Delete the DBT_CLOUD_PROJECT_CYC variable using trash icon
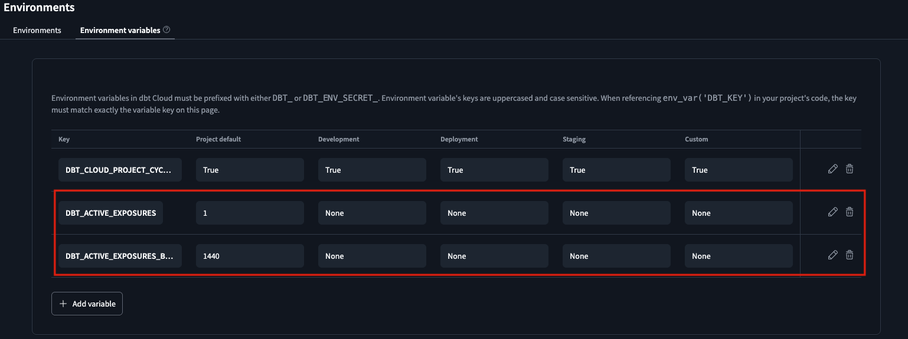This screenshot has height=339, width=908. point(850,169)
